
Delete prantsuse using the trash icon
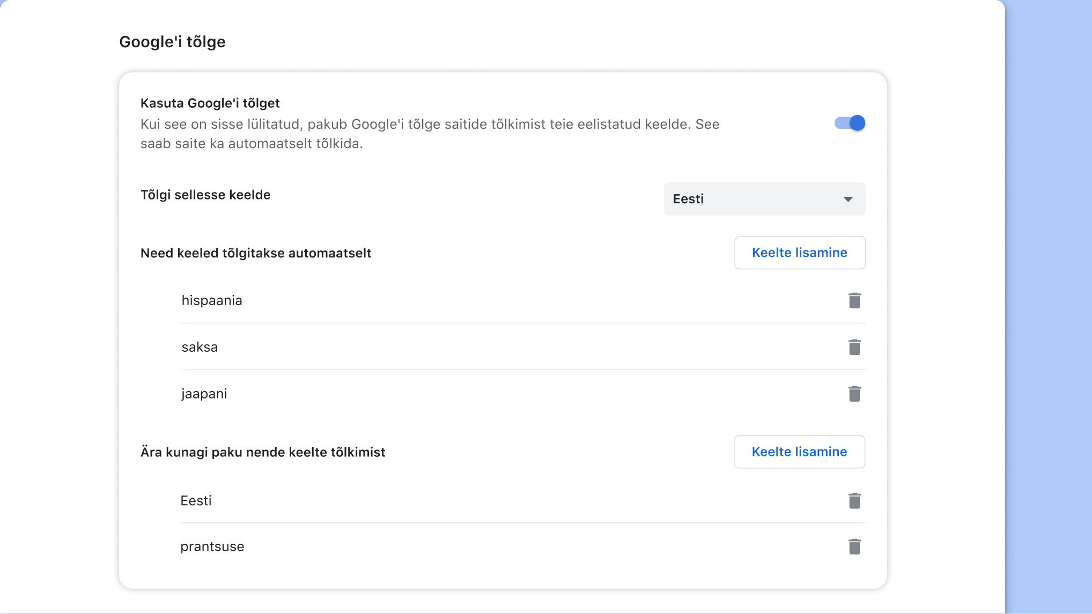point(854,546)
